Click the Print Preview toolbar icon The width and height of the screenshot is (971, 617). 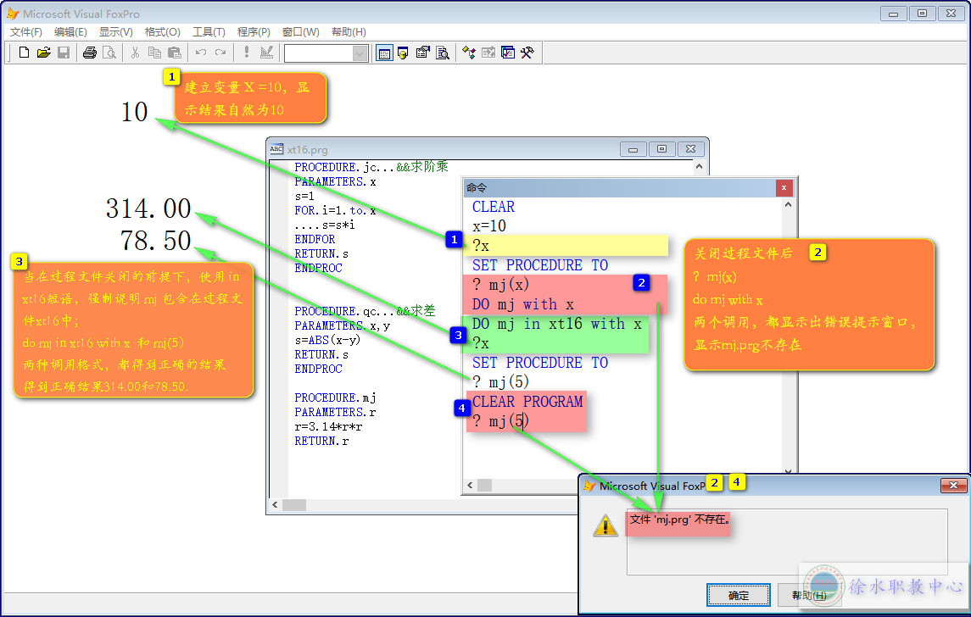coord(109,53)
